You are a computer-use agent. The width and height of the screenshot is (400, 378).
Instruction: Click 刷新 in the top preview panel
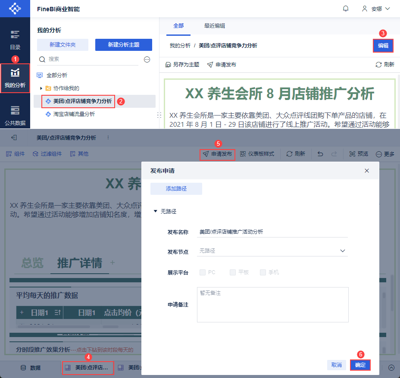tap(385, 65)
